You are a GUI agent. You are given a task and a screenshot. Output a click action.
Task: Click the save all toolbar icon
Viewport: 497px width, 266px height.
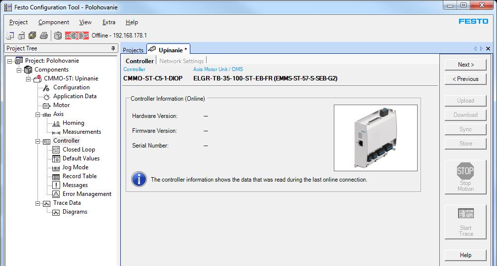tap(33, 36)
